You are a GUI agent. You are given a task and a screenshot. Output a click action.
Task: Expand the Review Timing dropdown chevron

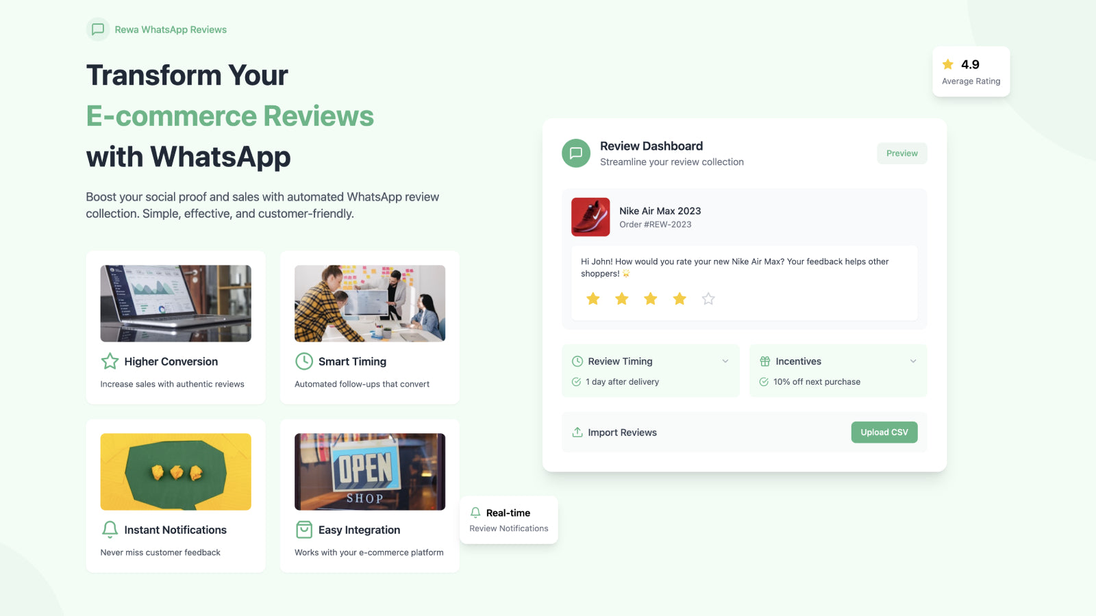coord(725,361)
